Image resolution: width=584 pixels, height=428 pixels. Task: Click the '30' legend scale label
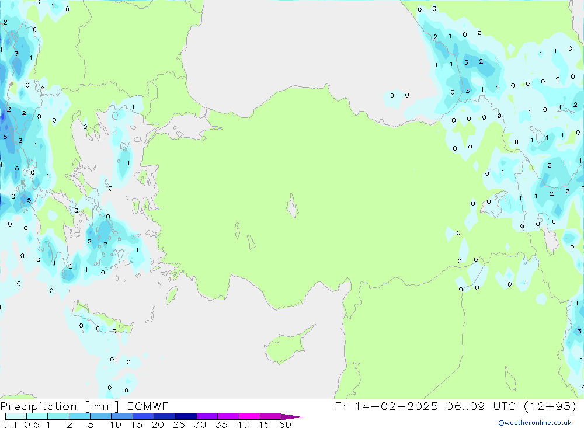(x=200, y=424)
